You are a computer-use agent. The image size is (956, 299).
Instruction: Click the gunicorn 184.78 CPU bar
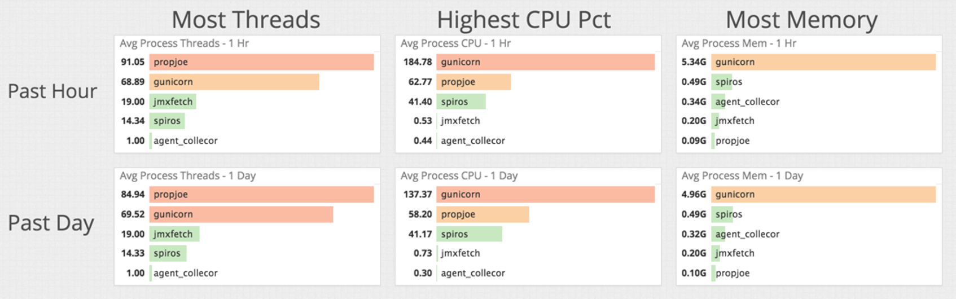coord(545,62)
